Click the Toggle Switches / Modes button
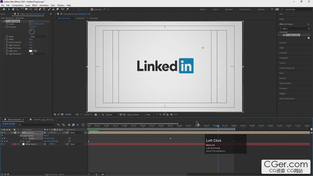The height and width of the screenshot is (176, 313). tap(54, 174)
